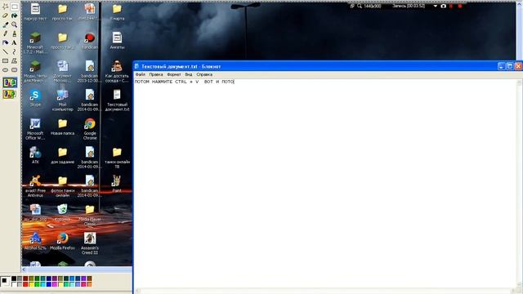Select the Brush tool in Paint

[15, 33]
